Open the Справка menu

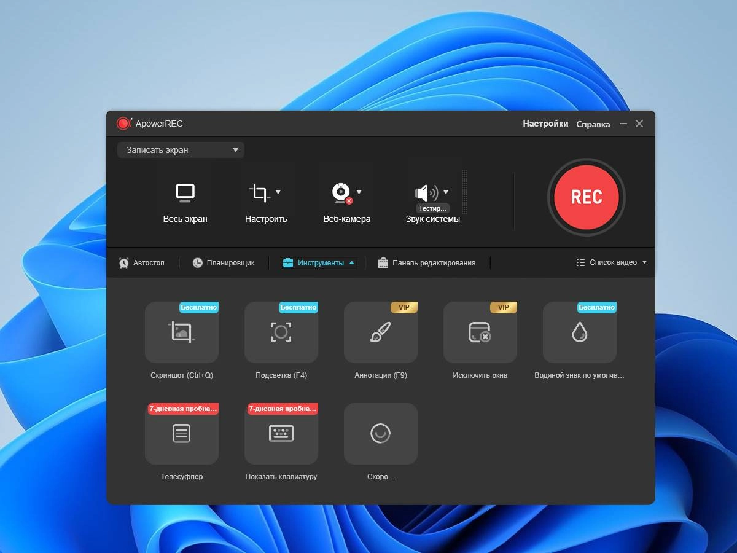coord(593,124)
